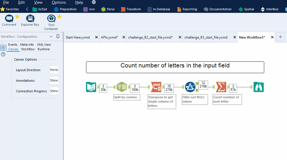Image resolution: width=287 pixels, height=160 pixels.
Task: Open the Transform tool palette
Action: pos(131,9)
